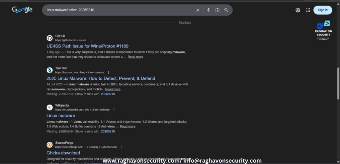Click https://github.com › issues URL text
340x164 pixels.
71,41
